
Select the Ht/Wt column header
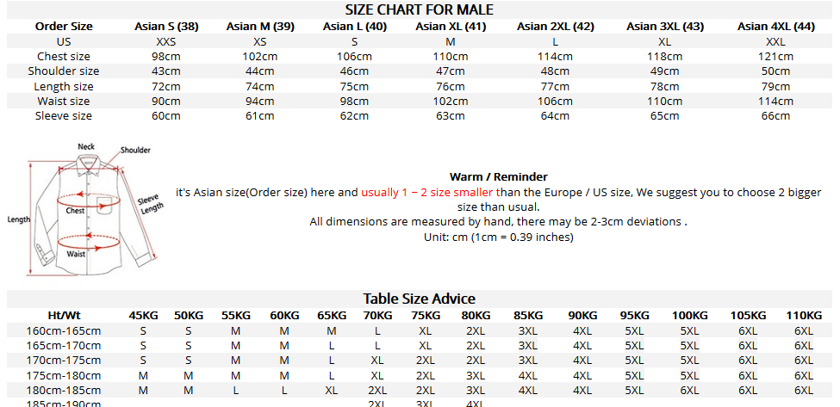(x=64, y=315)
